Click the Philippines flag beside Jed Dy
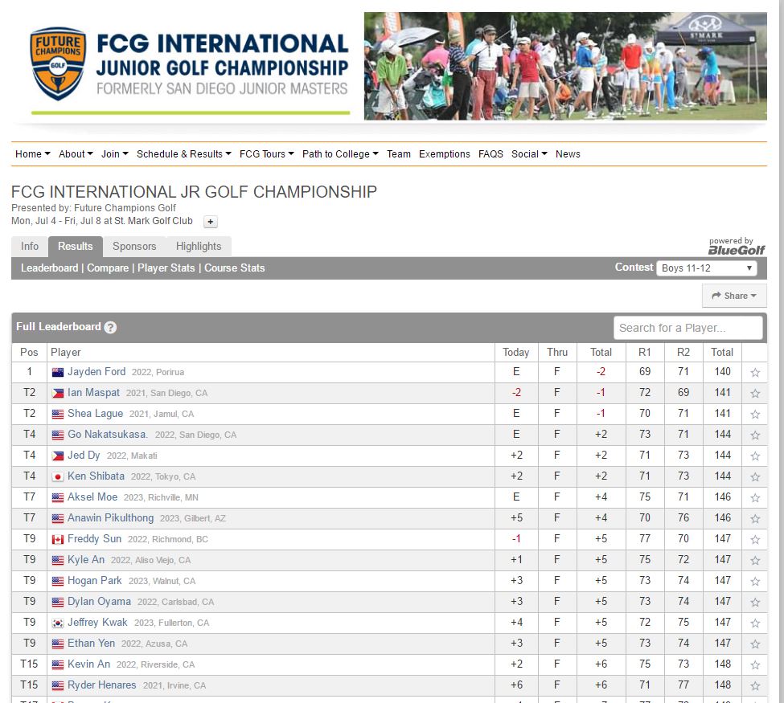784x703 pixels. click(58, 456)
